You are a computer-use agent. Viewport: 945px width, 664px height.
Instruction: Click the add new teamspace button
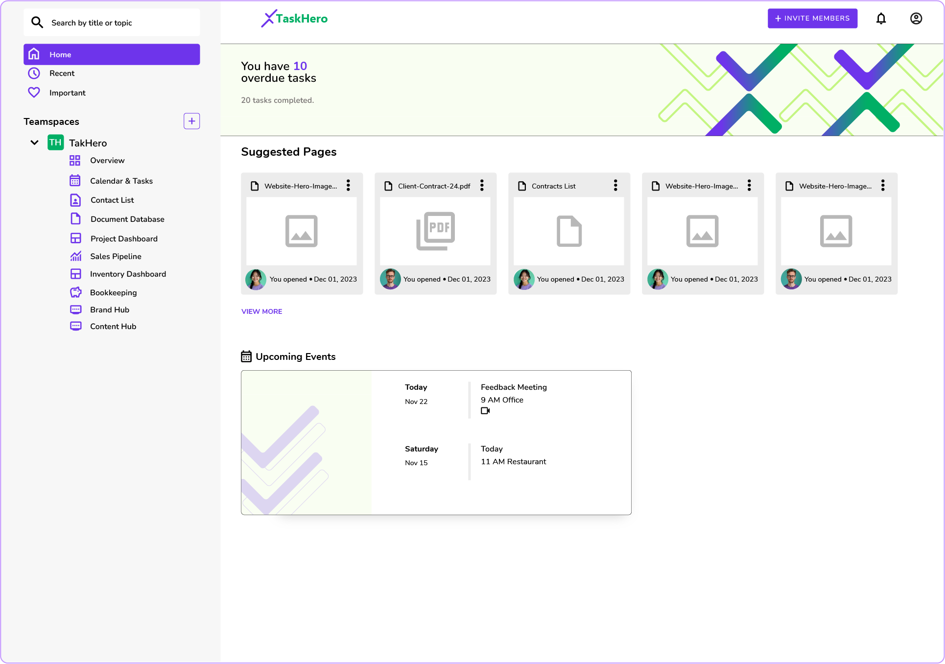pyautogui.click(x=192, y=121)
